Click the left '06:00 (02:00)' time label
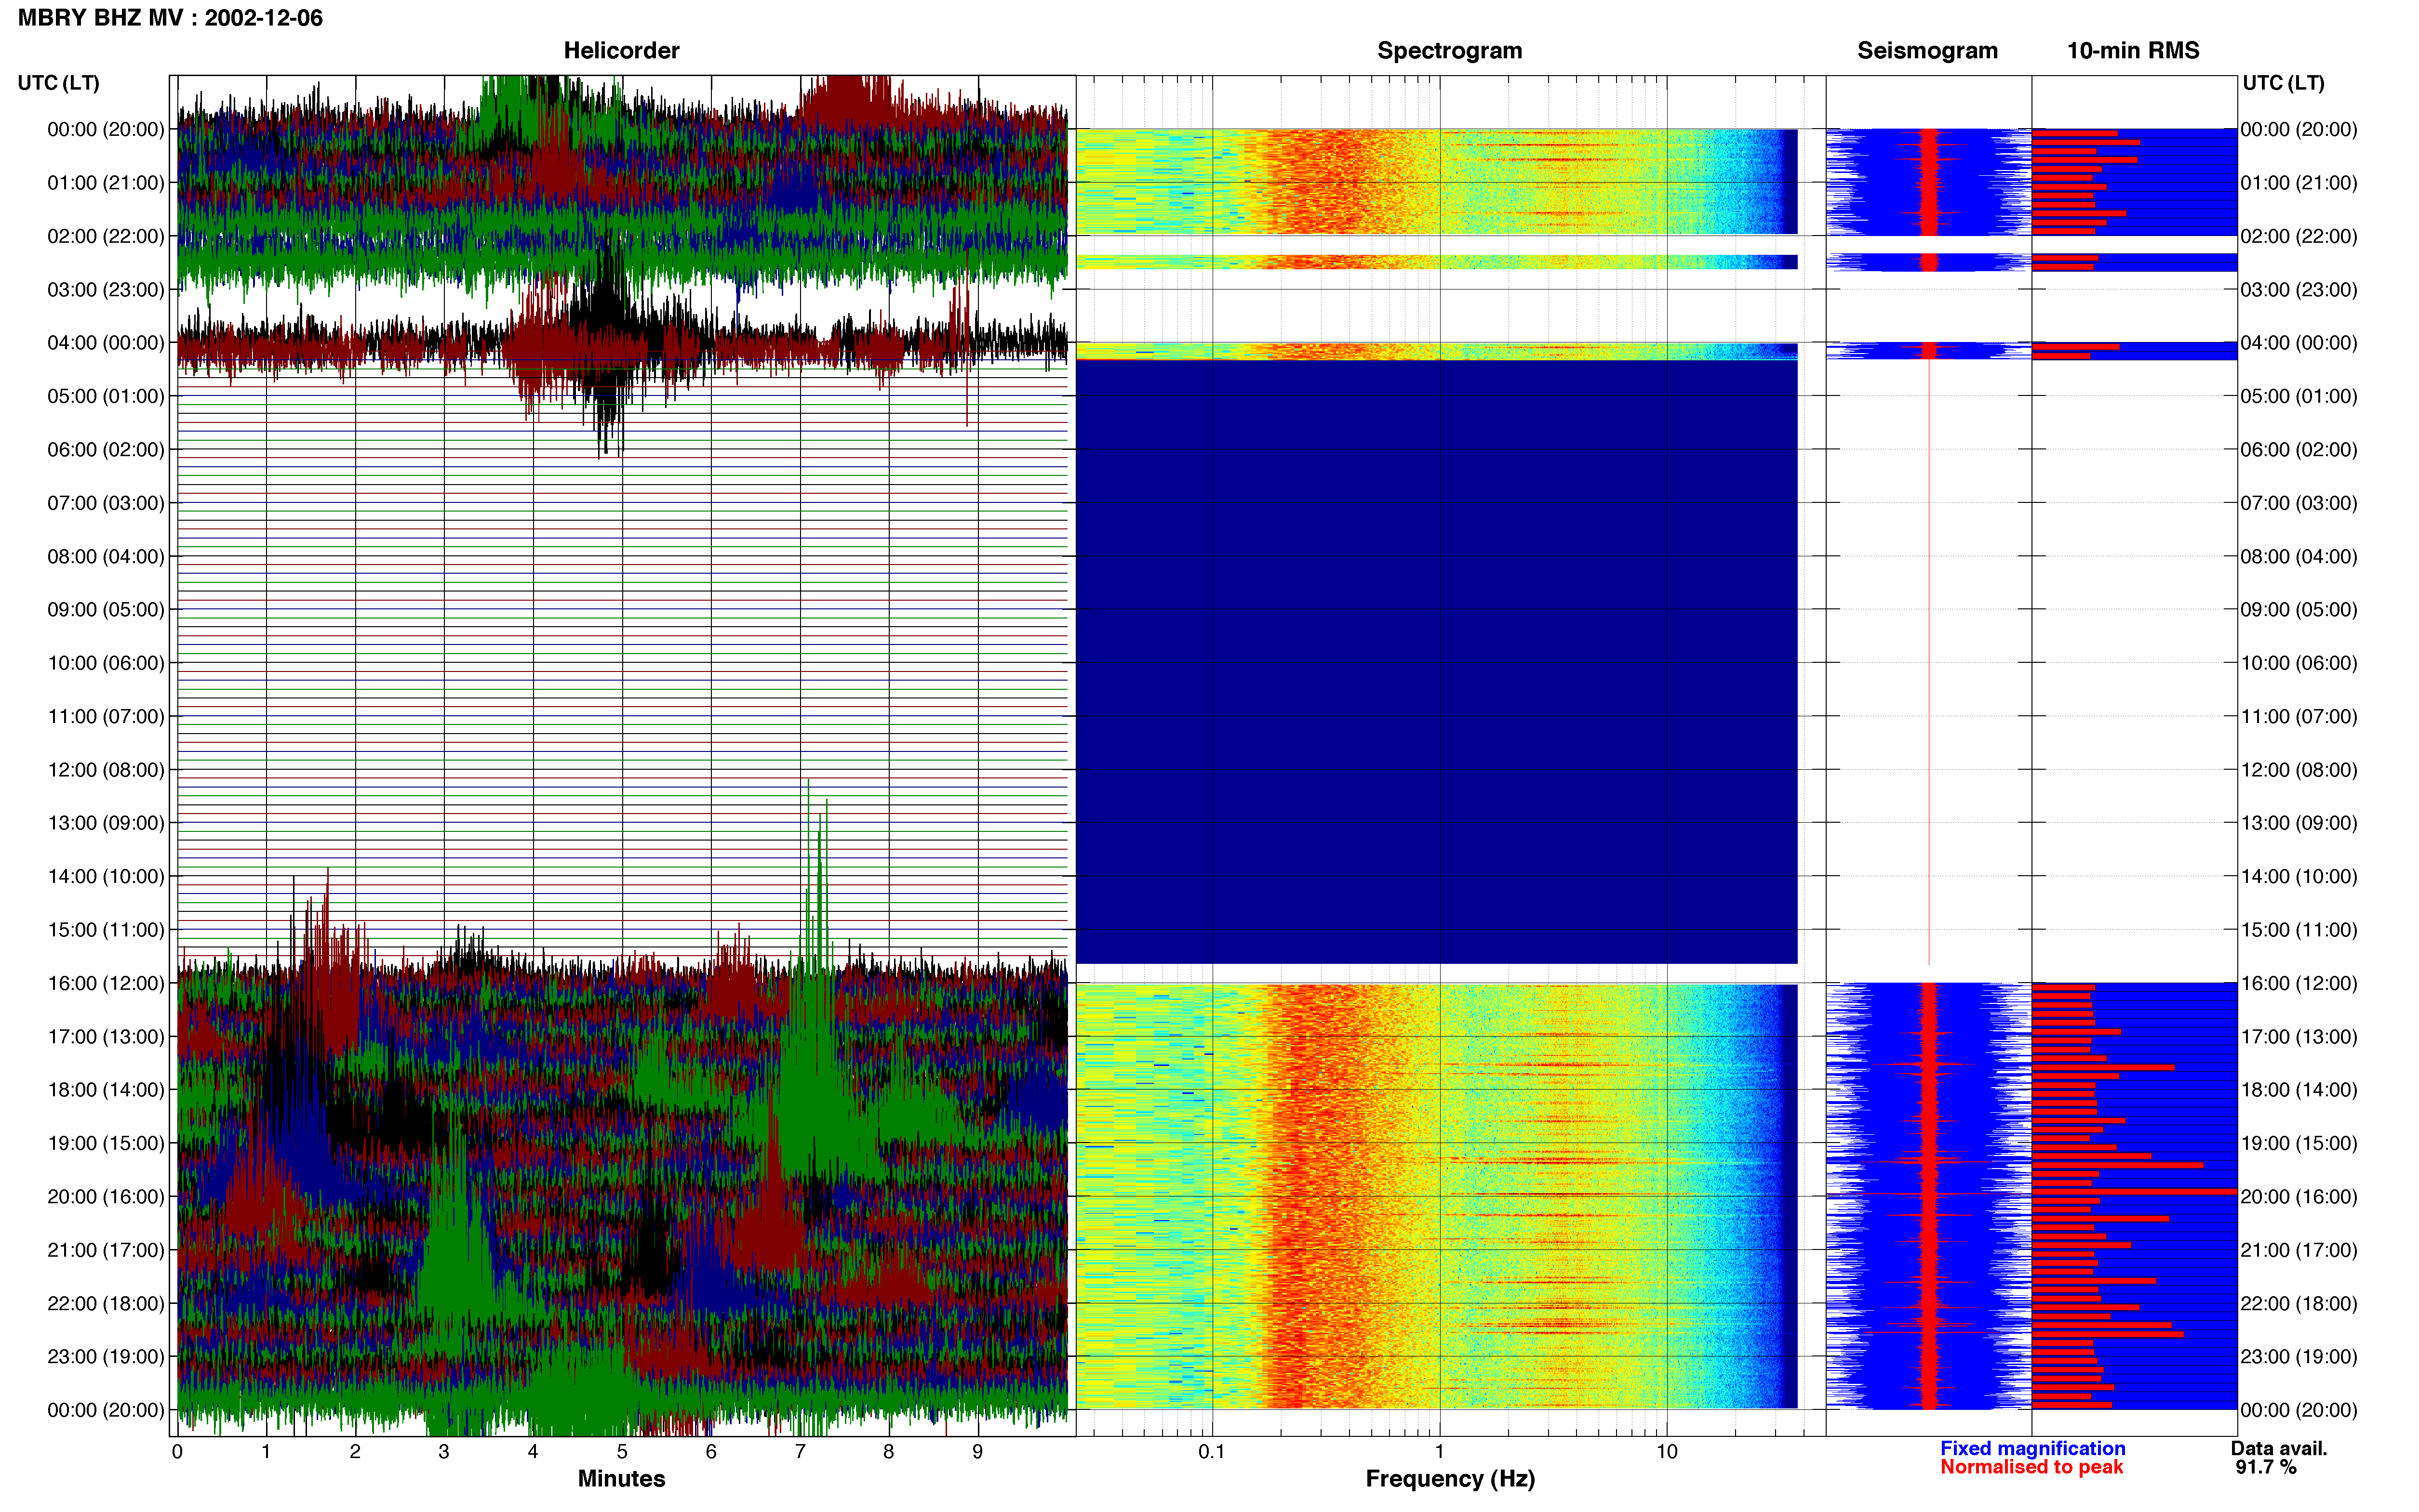The height and width of the screenshot is (1512, 2419). click(x=106, y=450)
